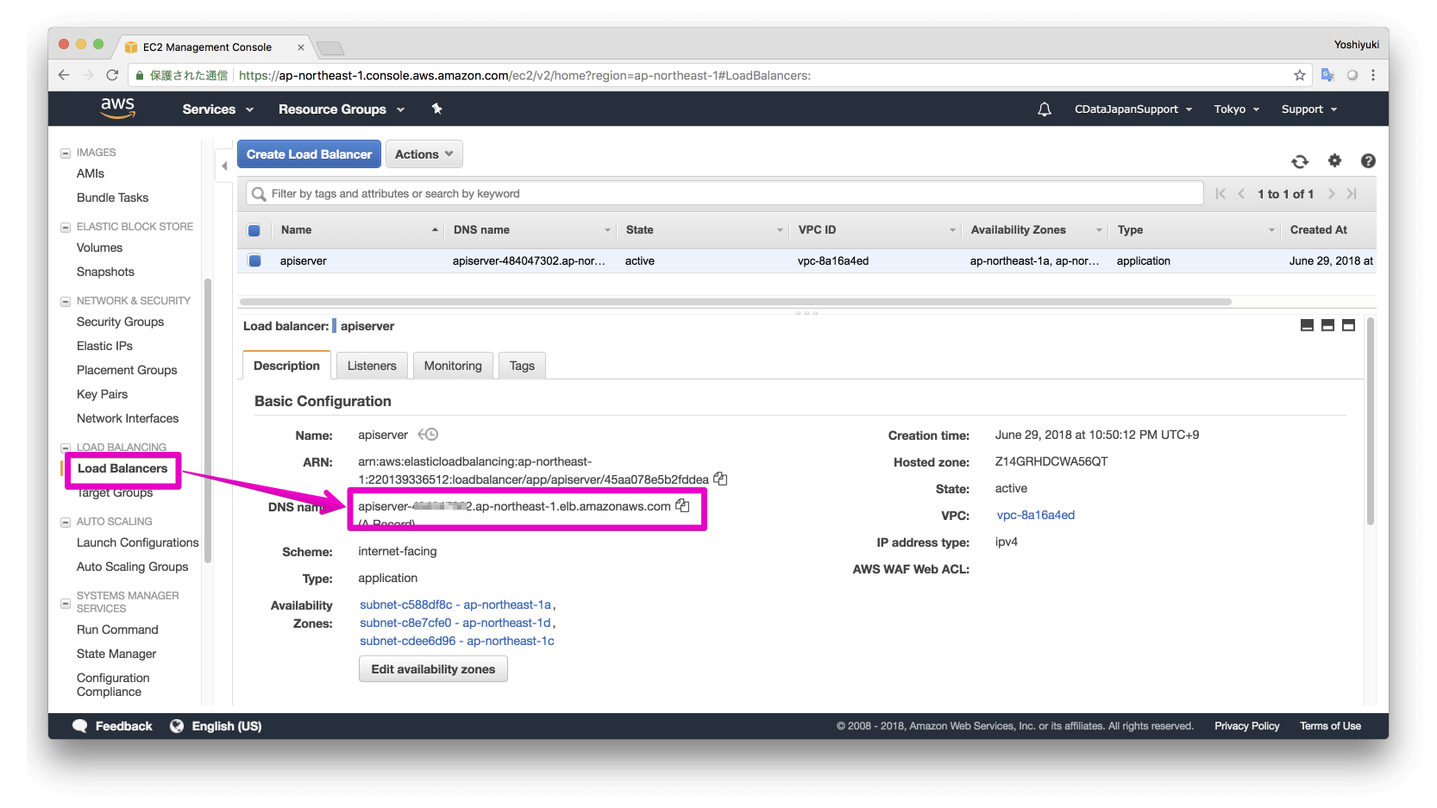This screenshot has height=808, width=1437.
Task: Open the table settings gear
Action: click(1334, 160)
